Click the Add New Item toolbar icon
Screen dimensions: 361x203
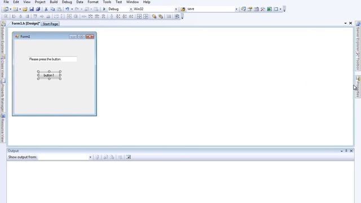coord(15,9)
